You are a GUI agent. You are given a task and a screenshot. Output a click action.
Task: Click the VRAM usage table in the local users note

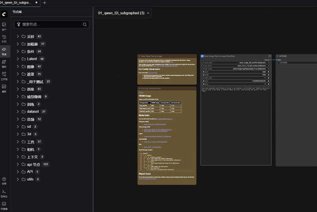coord(160,107)
